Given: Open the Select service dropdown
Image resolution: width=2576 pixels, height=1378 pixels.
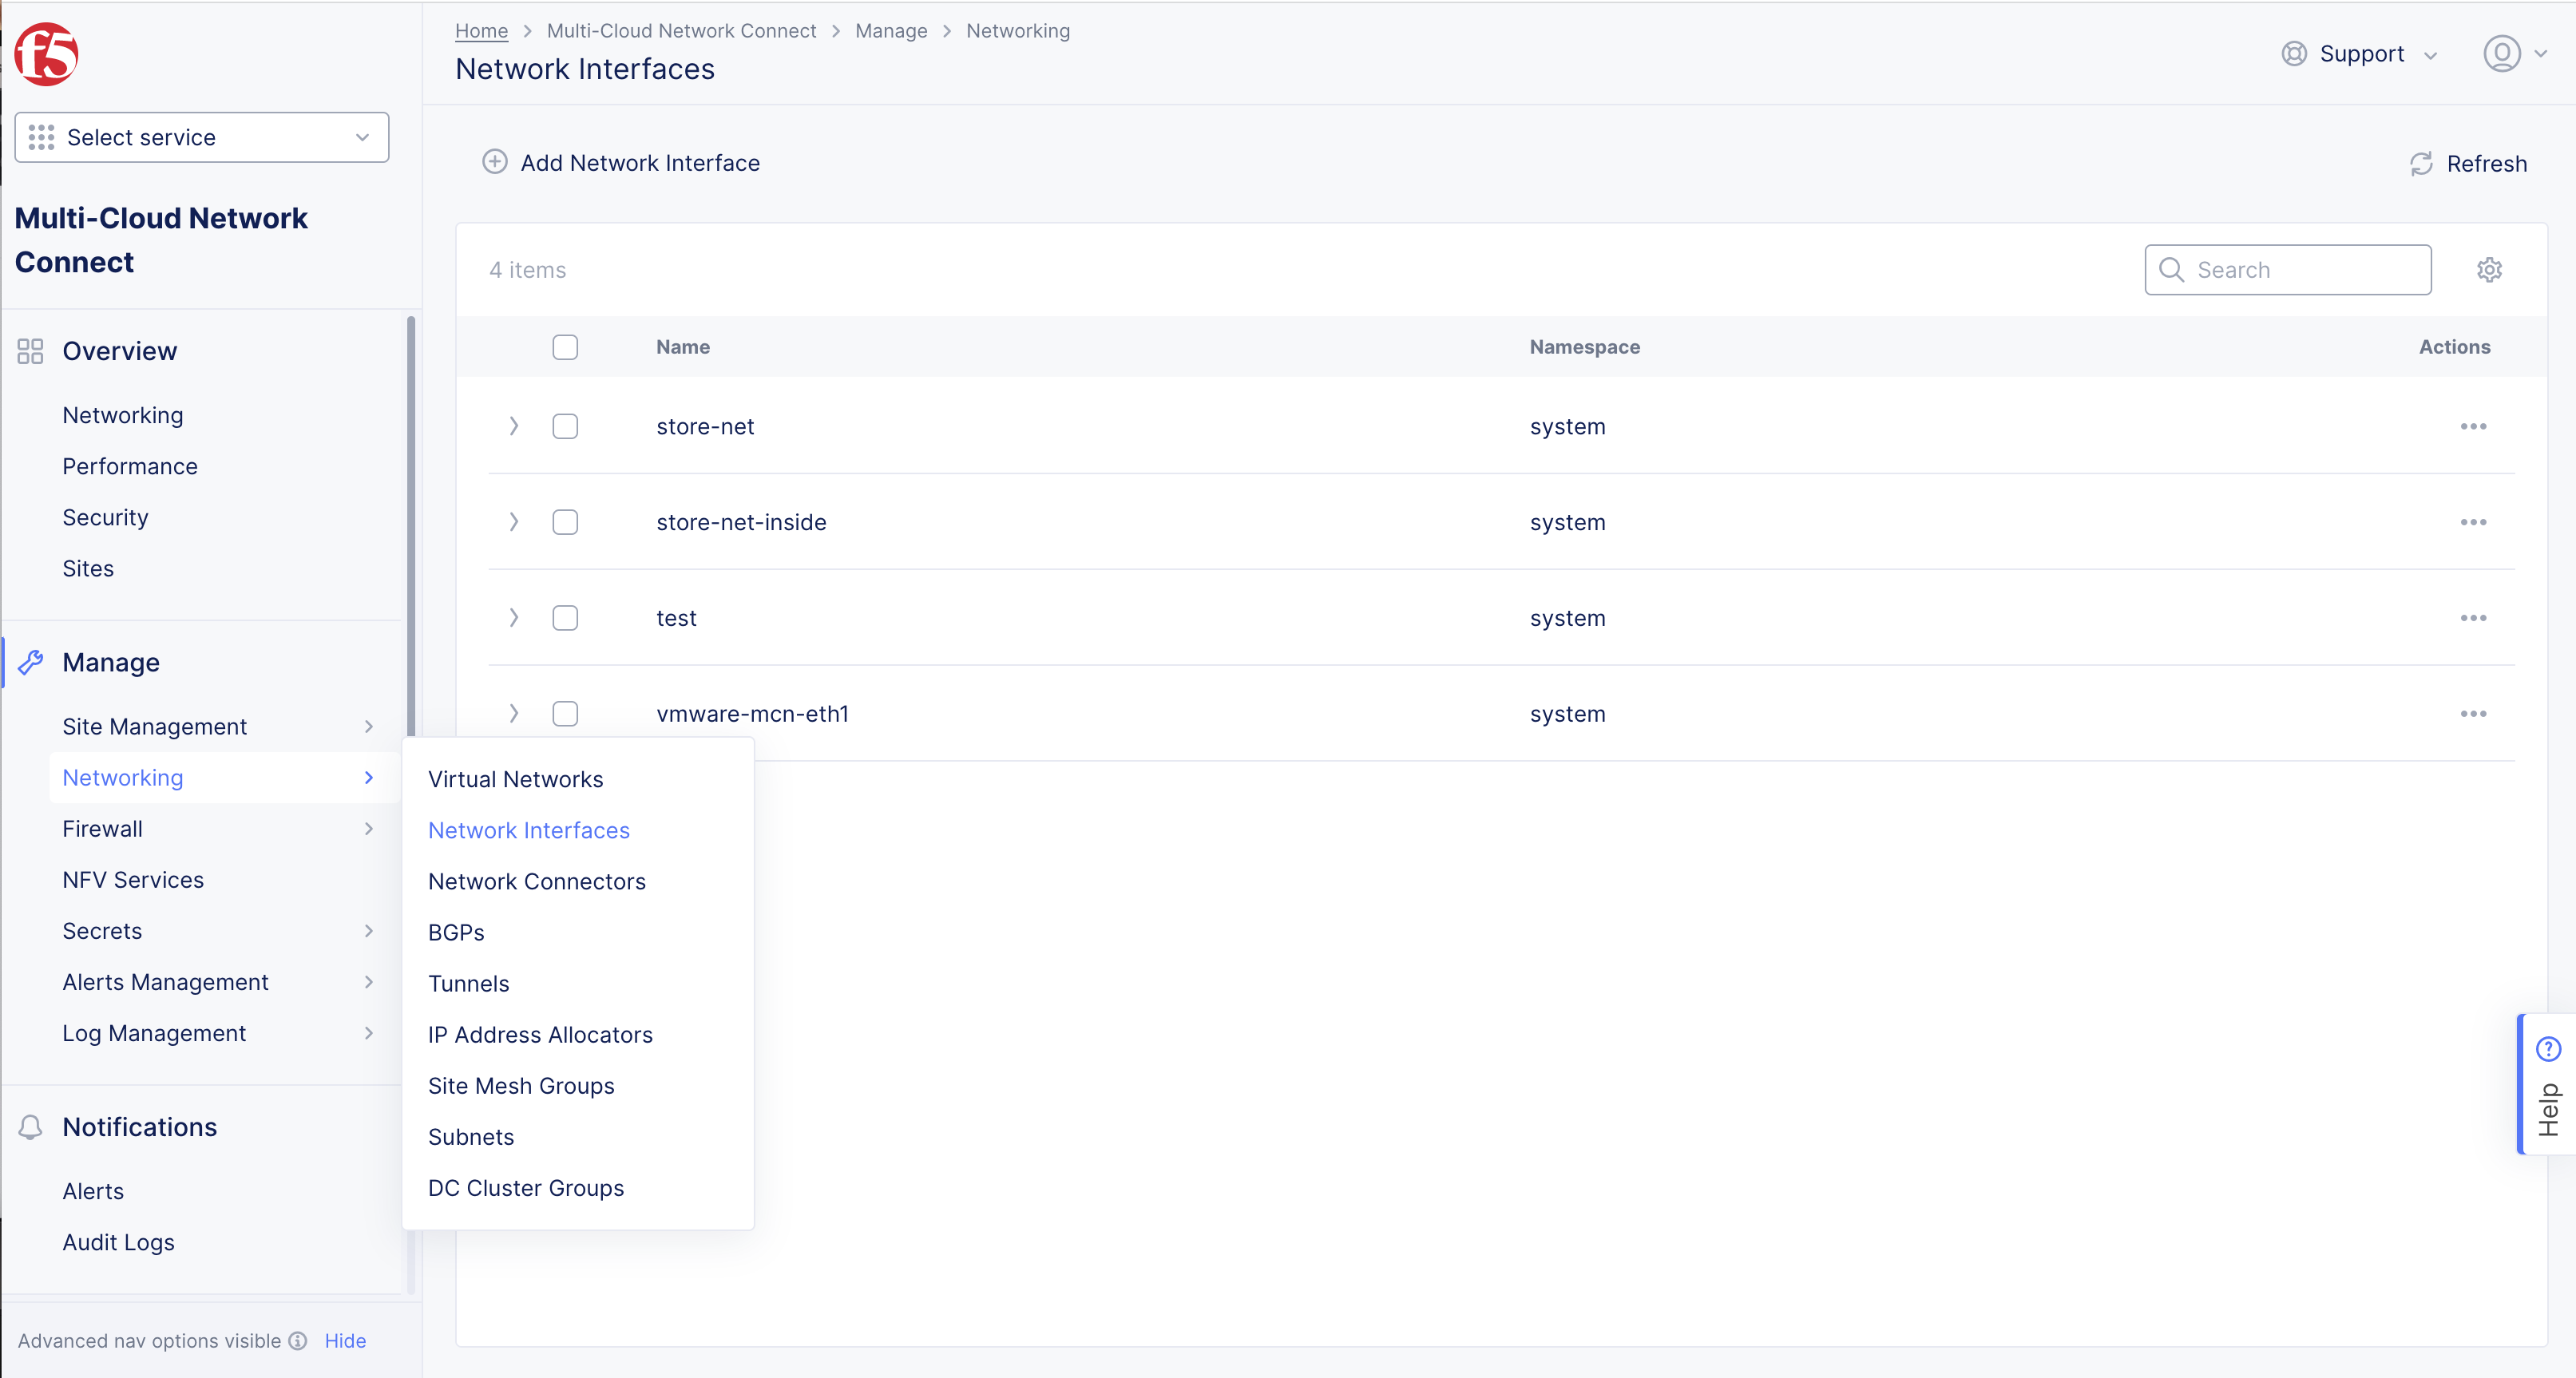Looking at the screenshot, I should click(x=201, y=137).
